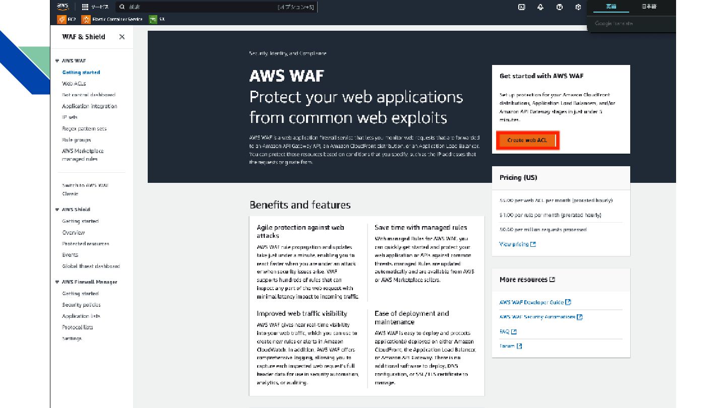Click the Google Translate label
Image resolution: width=726 pixels, height=408 pixels.
pos(614,24)
